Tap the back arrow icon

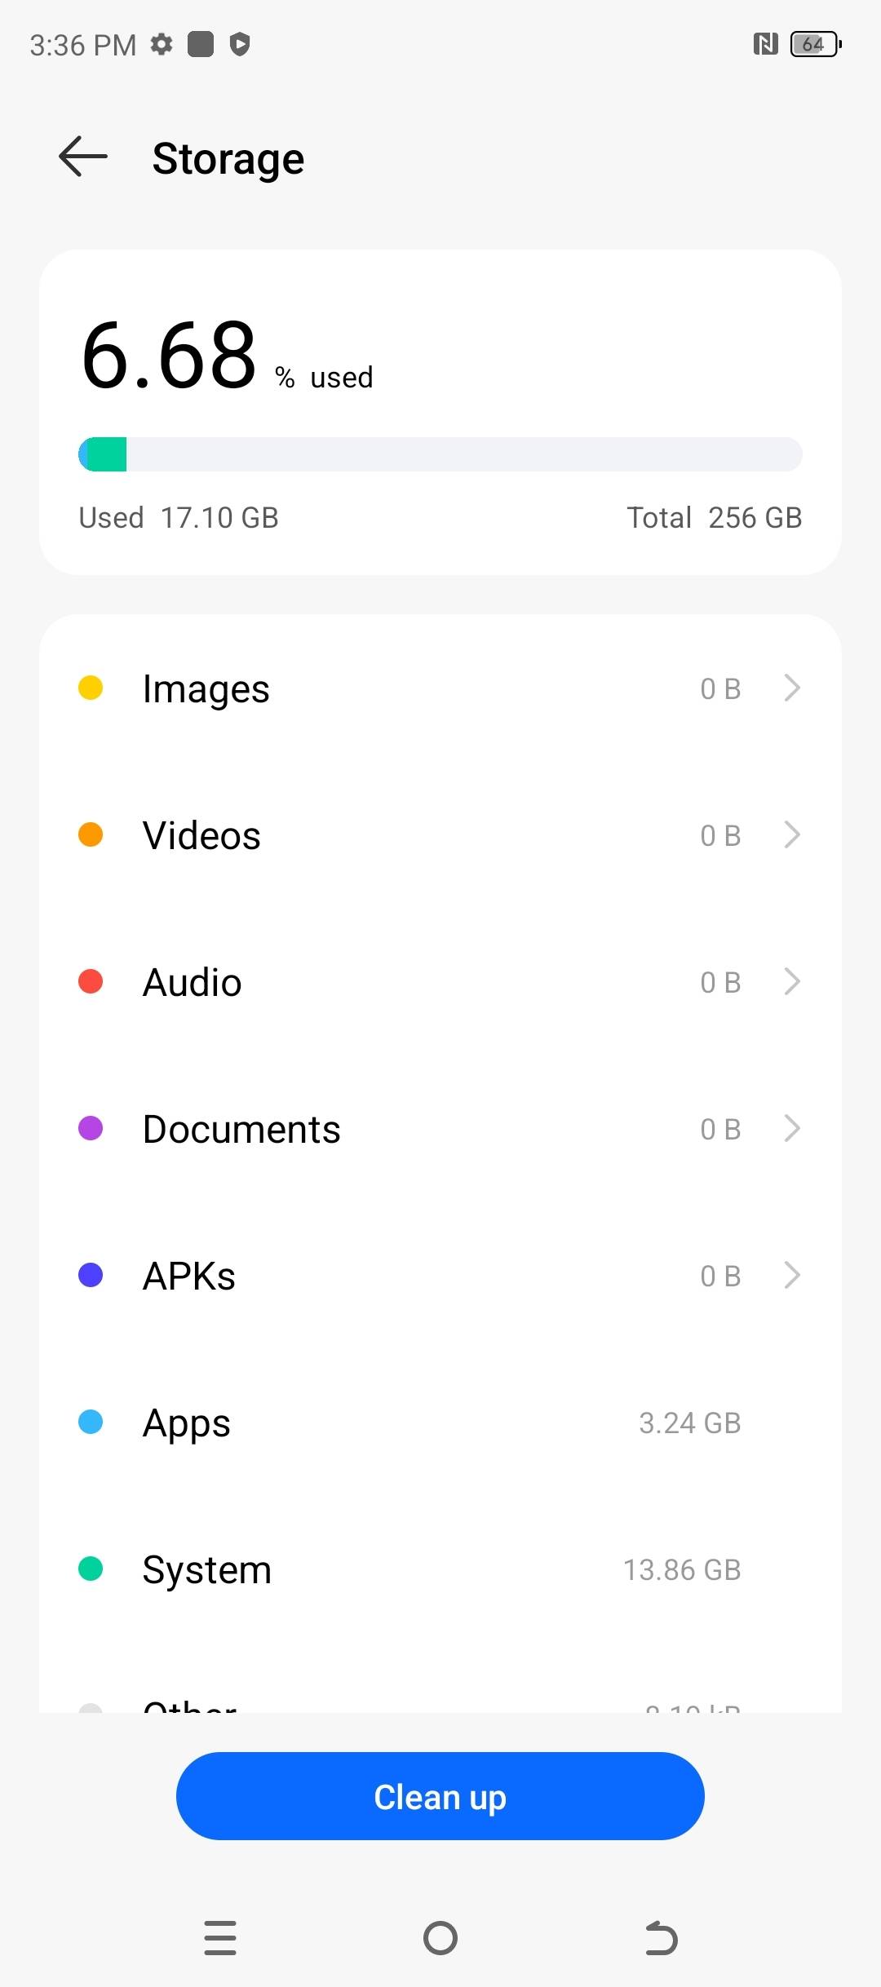[83, 157]
